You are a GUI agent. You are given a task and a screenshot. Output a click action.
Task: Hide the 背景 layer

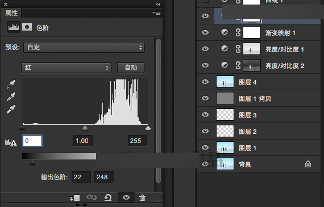click(x=205, y=164)
